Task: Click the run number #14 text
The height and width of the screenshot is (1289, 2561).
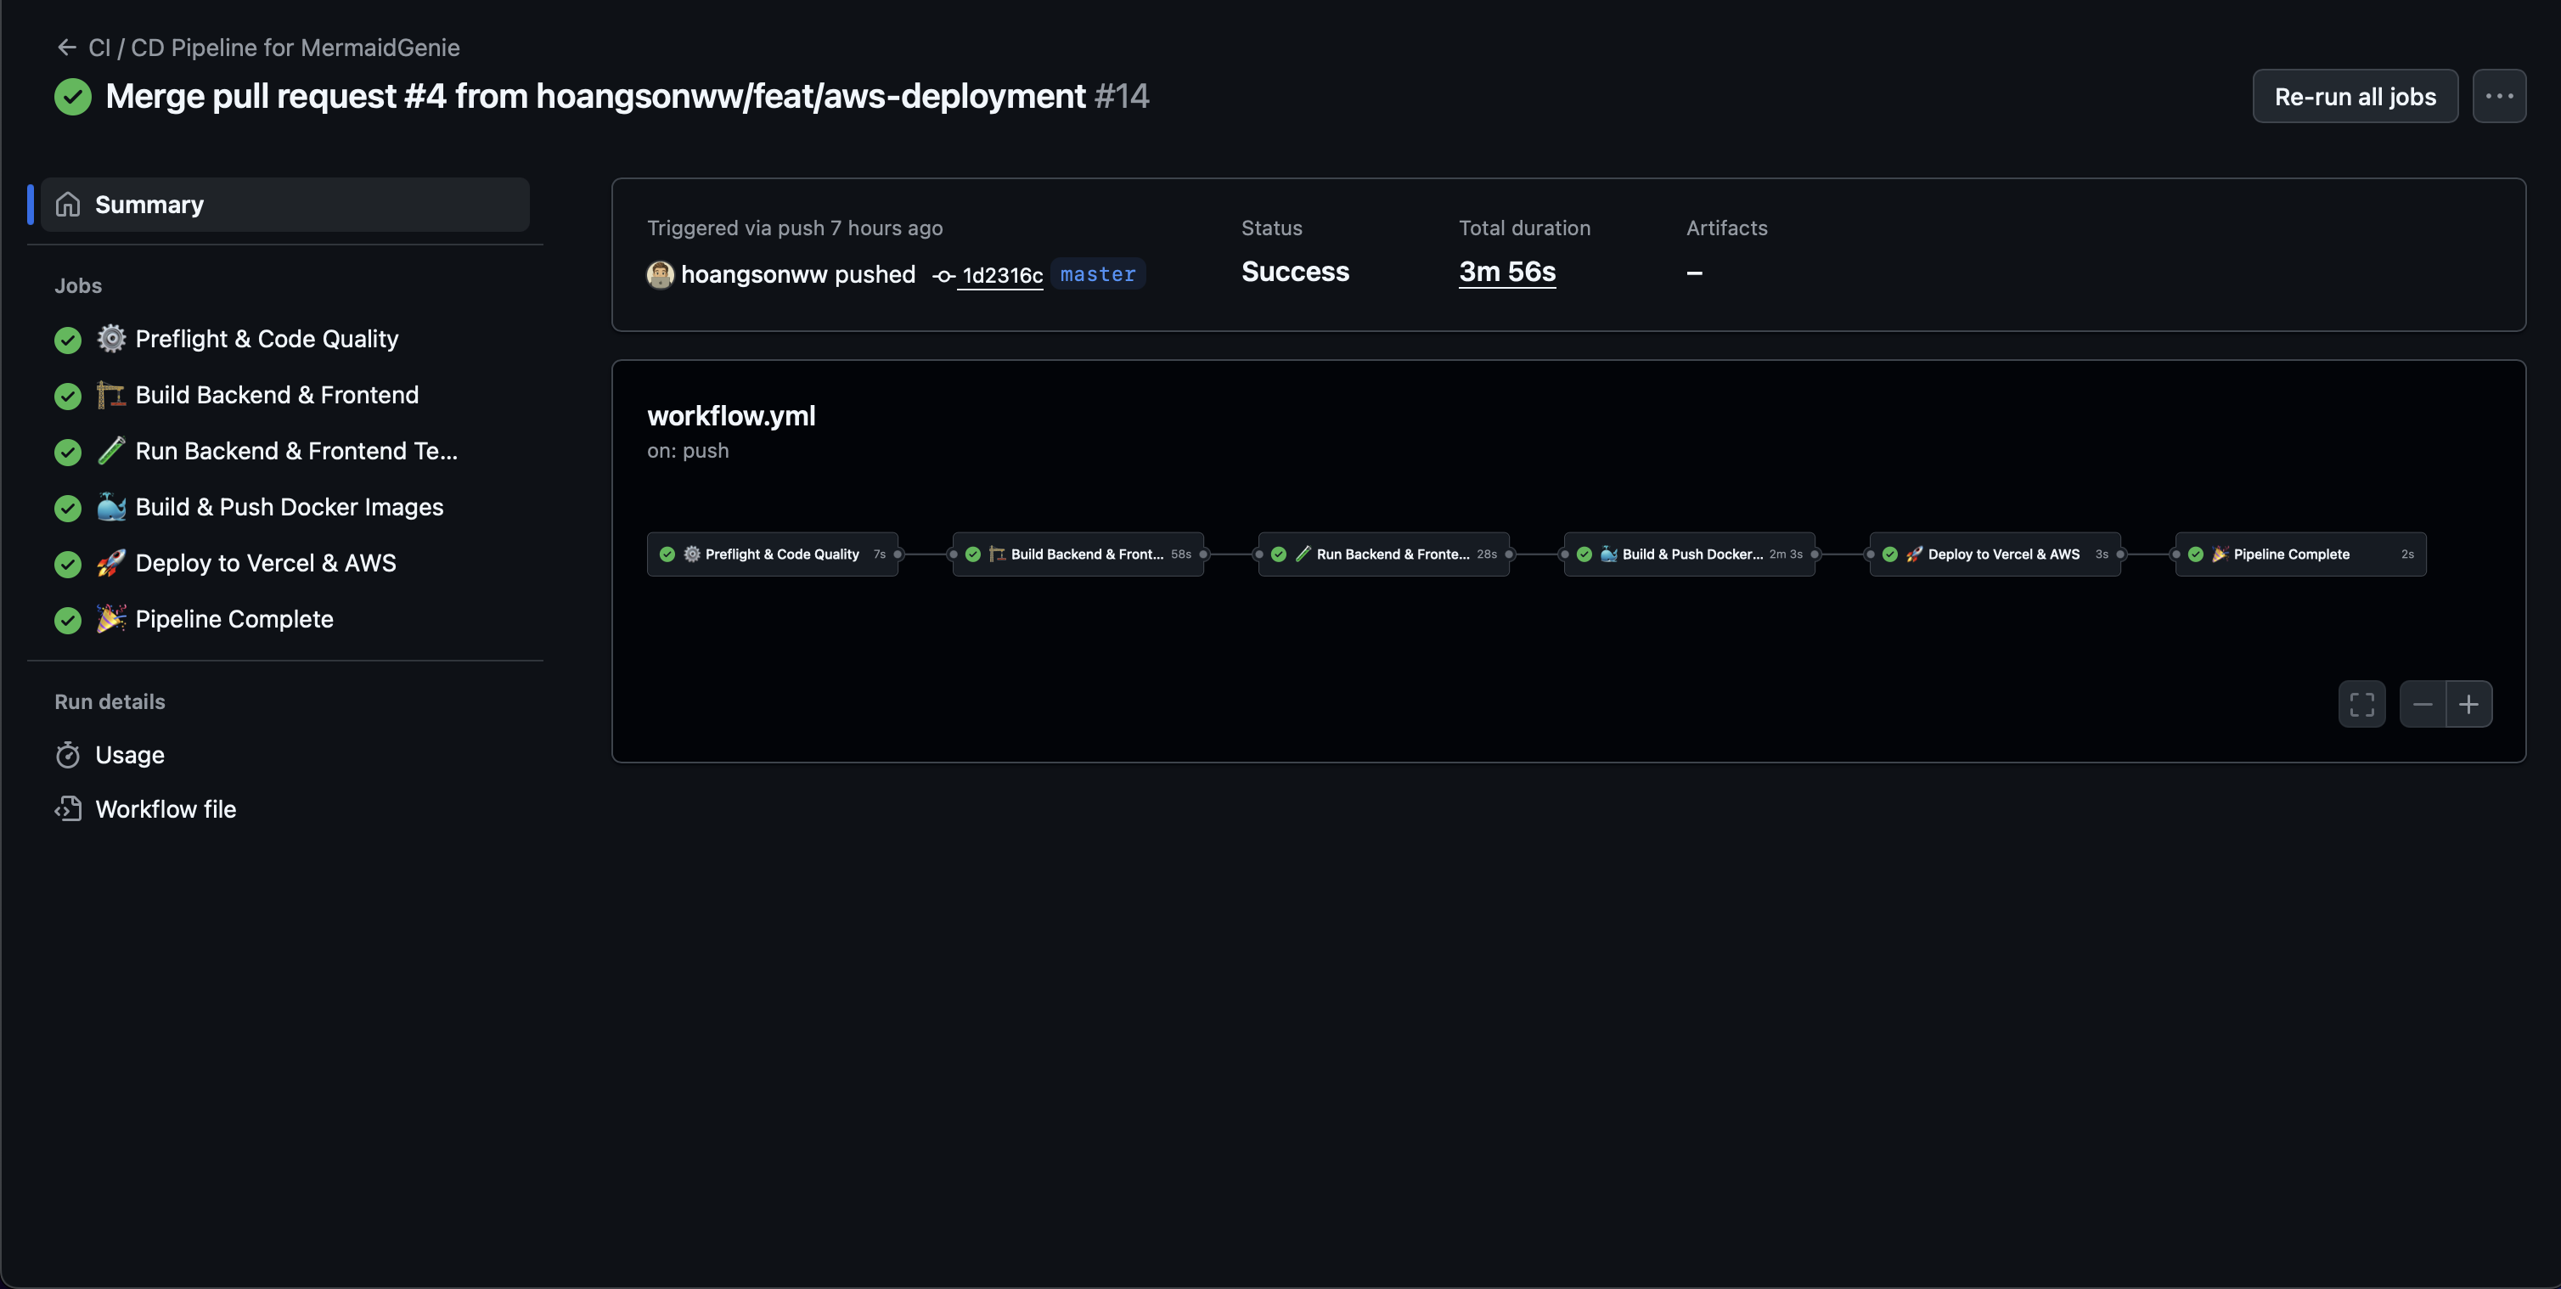Action: pos(1122,95)
